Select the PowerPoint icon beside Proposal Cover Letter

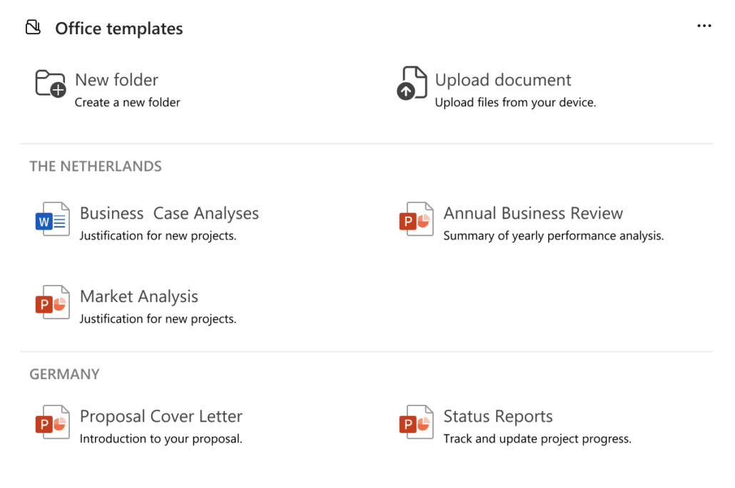[51, 422]
